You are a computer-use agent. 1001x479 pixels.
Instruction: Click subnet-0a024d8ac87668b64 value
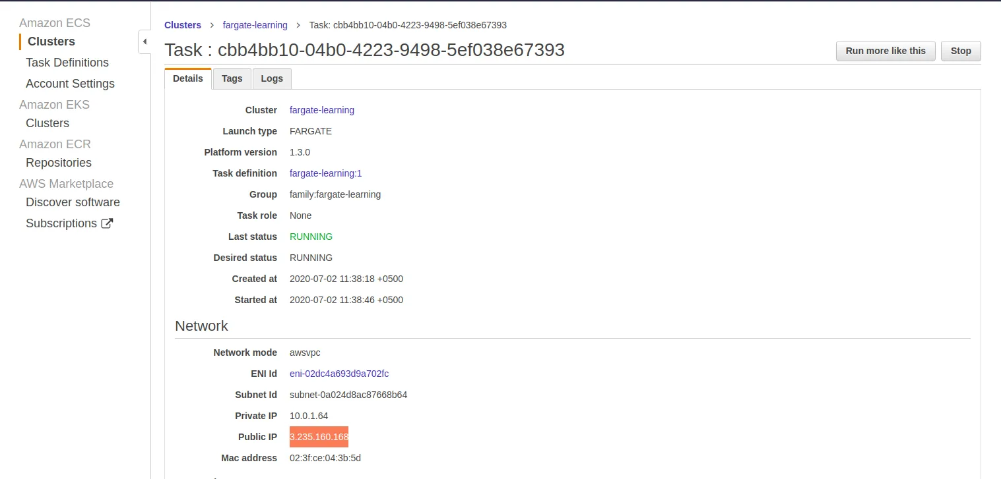(348, 395)
